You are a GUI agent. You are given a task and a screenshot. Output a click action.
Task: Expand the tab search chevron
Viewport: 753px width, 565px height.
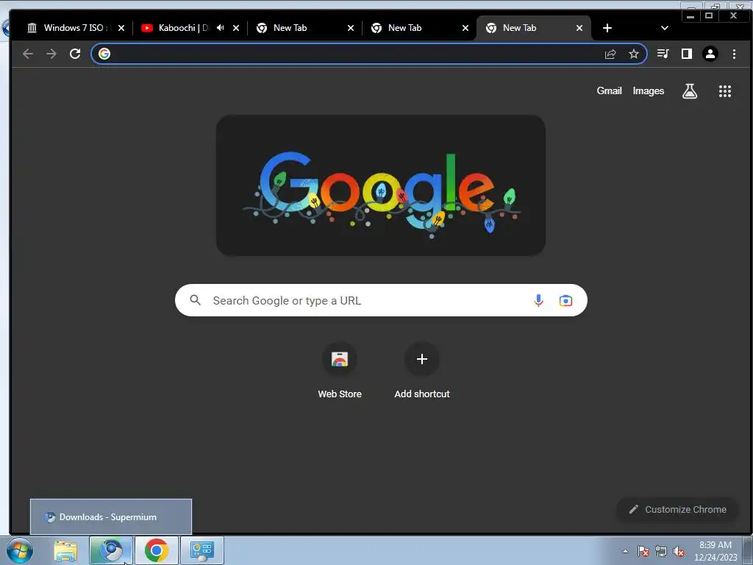[665, 28]
